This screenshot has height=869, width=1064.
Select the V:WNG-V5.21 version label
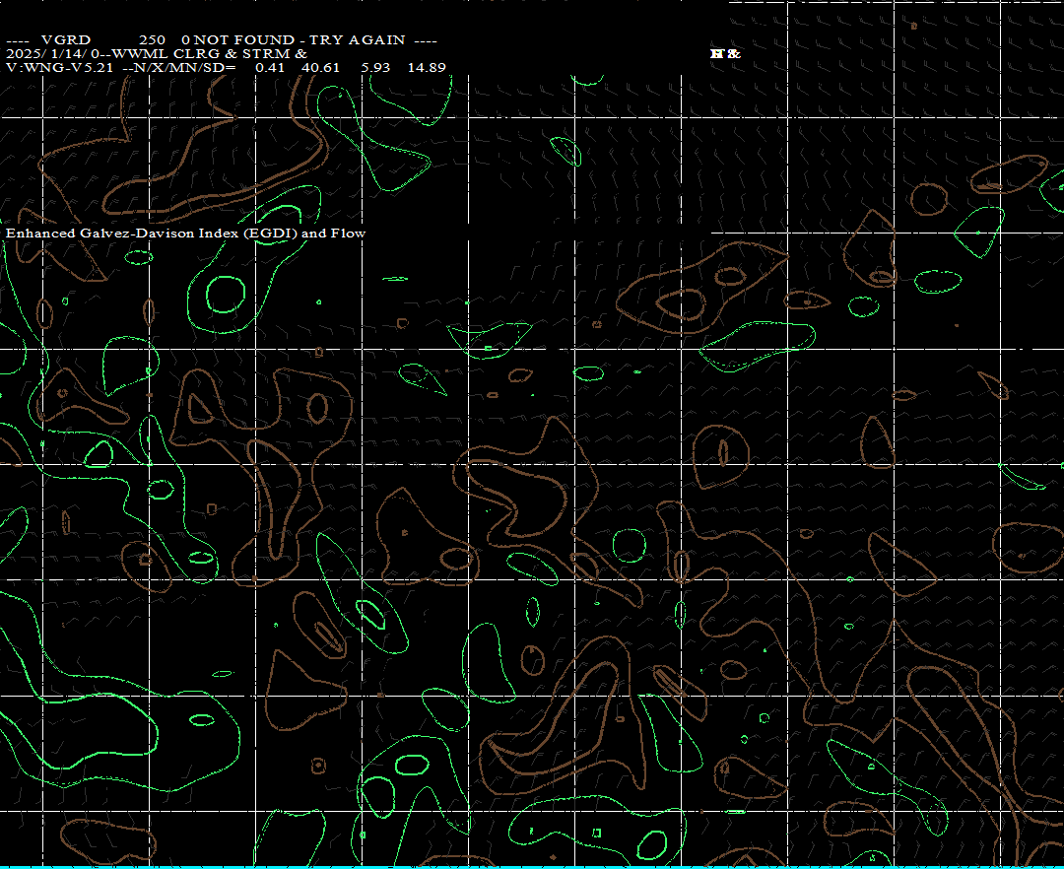click(x=60, y=67)
